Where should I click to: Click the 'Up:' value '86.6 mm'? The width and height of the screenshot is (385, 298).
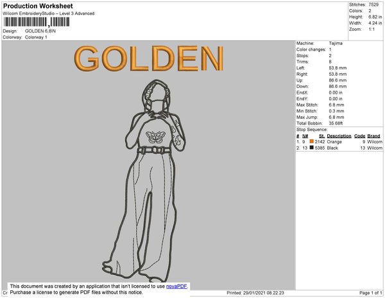coord(338,80)
